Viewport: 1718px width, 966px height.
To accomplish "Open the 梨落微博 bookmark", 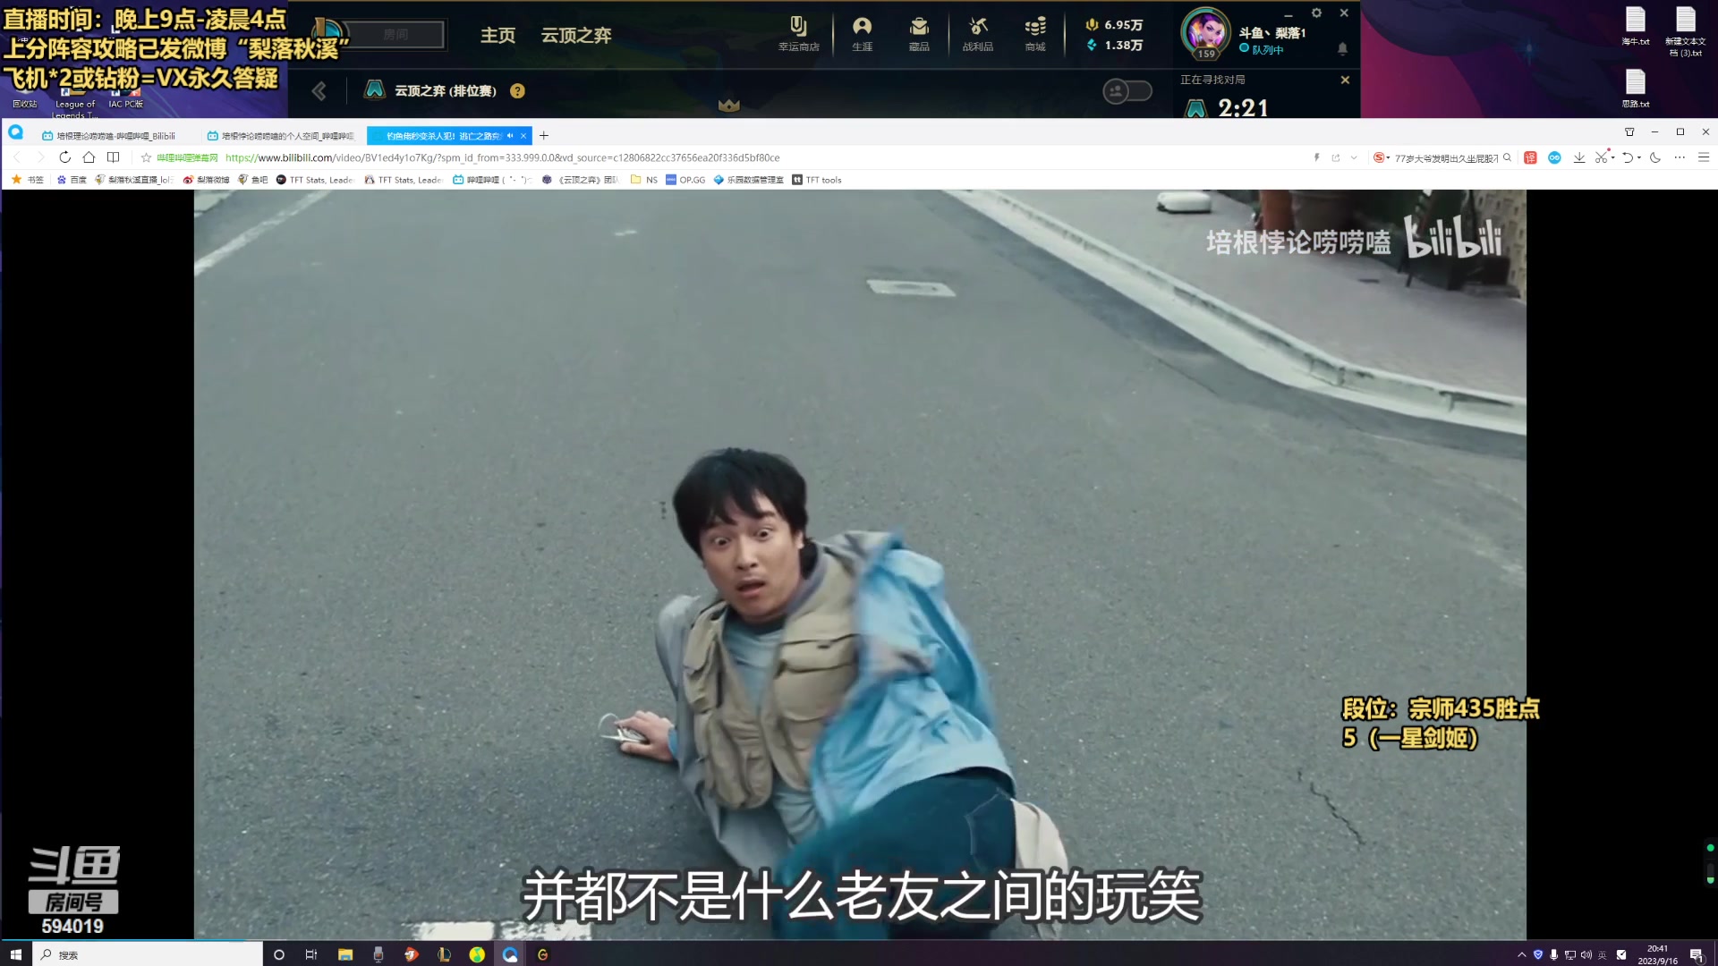I will coord(206,180).
